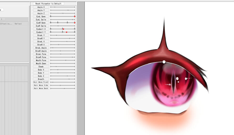Image resolution: width=234 pixels, height=135 pixels.
Task: Select the Hair Move Front parameter label
Action: coord(41,82)
